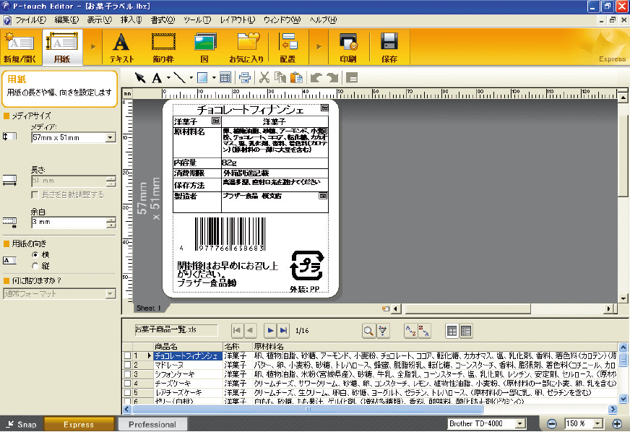The height and width of the screenshot is (432, 630).
Task: Open the 編集(E) menu
Action: pos(66,20)
